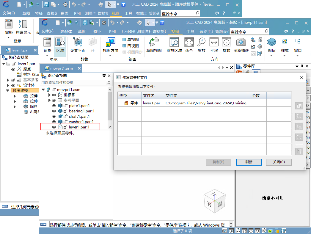Toggle visibility eye of washer1.par:1
The height and width of the screenshot is (234, 311).
pyautogui.click(x=54, y=122)
